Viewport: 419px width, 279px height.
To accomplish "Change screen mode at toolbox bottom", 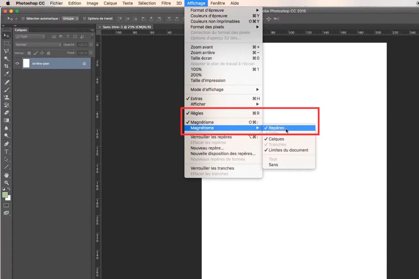I will click(x=6, y=213).
